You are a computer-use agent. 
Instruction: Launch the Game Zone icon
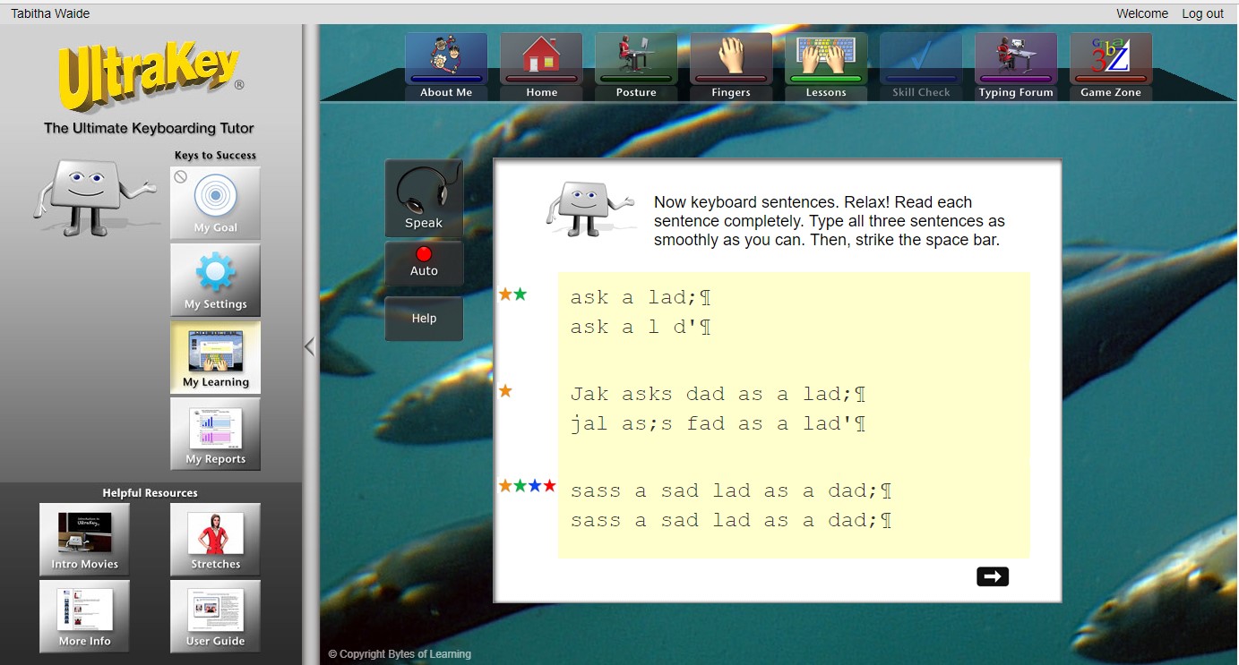1111,63
